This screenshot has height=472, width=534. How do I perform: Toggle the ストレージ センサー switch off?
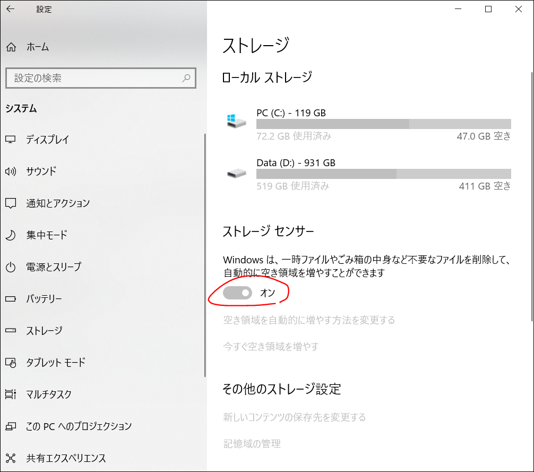coord(237,293)
